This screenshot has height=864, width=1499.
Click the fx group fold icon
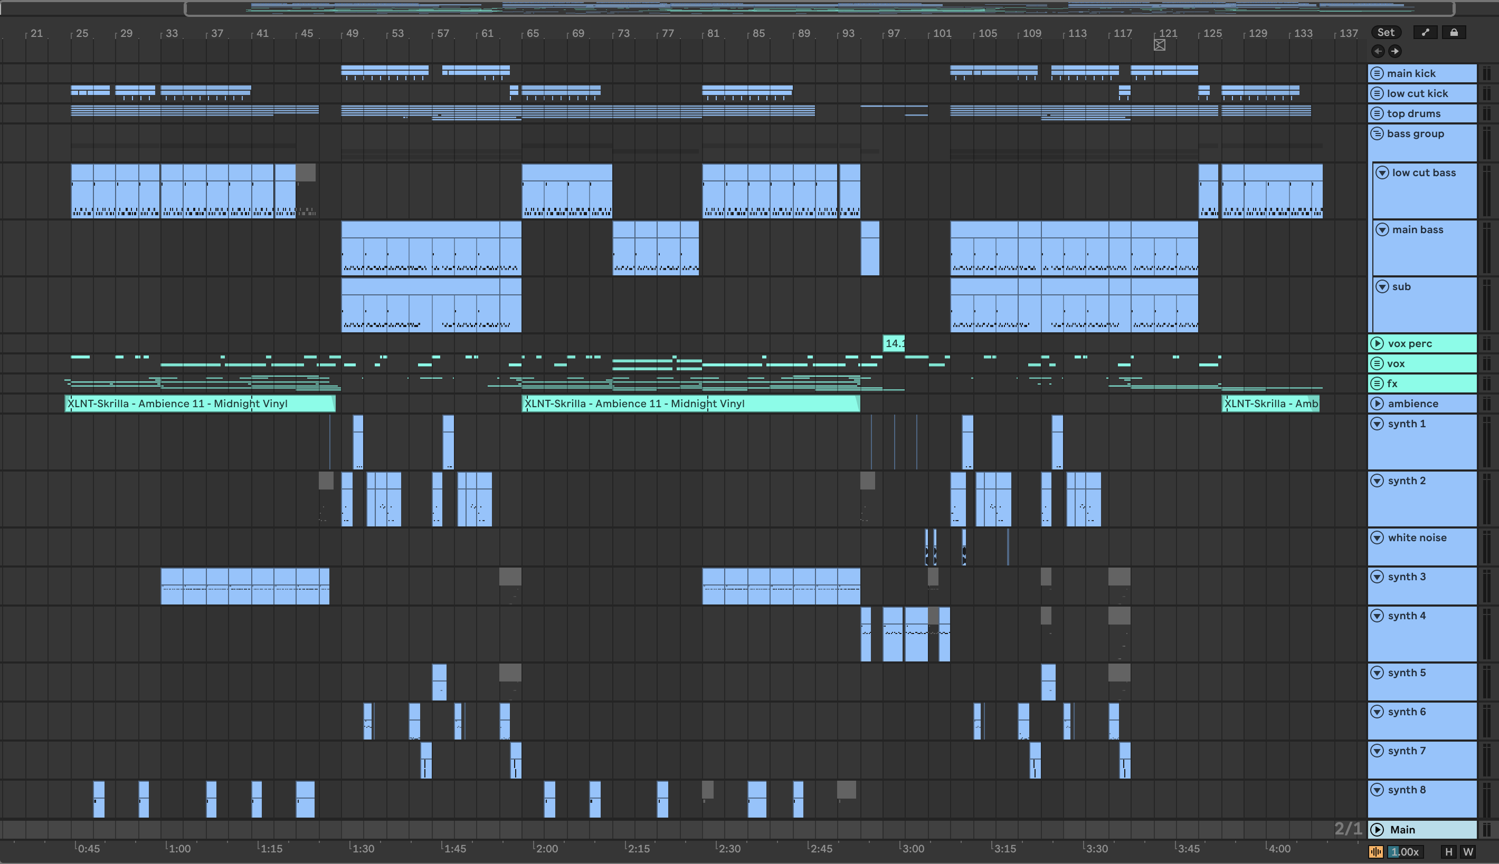tap(1377, 383)
